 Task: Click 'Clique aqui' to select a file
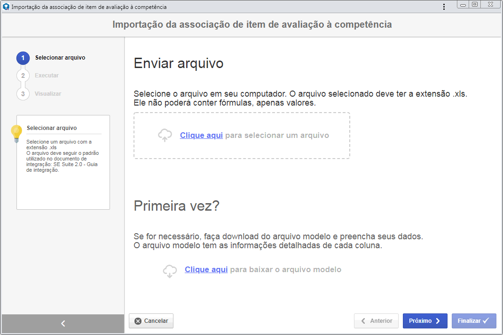[x=201, y=135]
